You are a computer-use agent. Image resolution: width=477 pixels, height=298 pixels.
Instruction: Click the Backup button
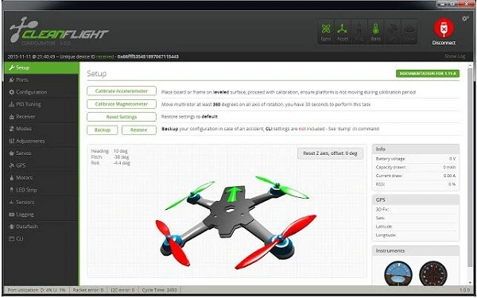(103, 130)
